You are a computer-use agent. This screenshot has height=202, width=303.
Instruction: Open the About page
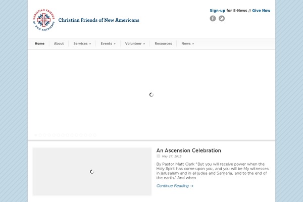pyautogui.click(x=59, y=44)
